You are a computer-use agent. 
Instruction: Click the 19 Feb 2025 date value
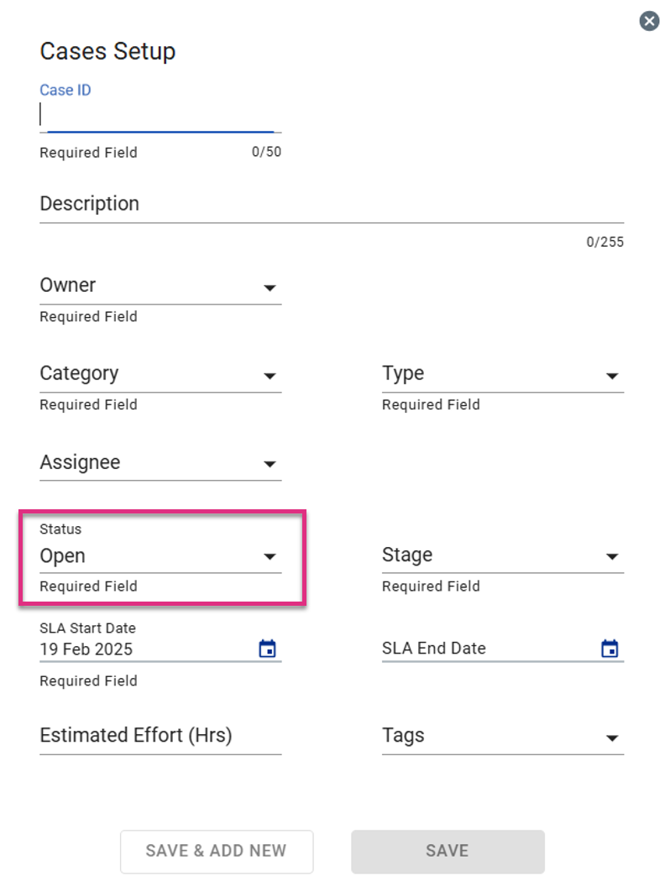[86, 649]
